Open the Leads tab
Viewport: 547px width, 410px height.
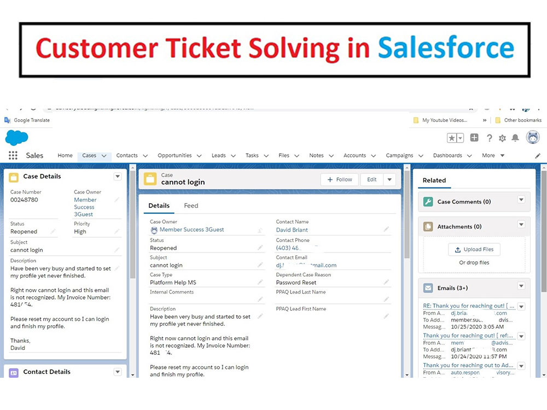click(219, 155)
